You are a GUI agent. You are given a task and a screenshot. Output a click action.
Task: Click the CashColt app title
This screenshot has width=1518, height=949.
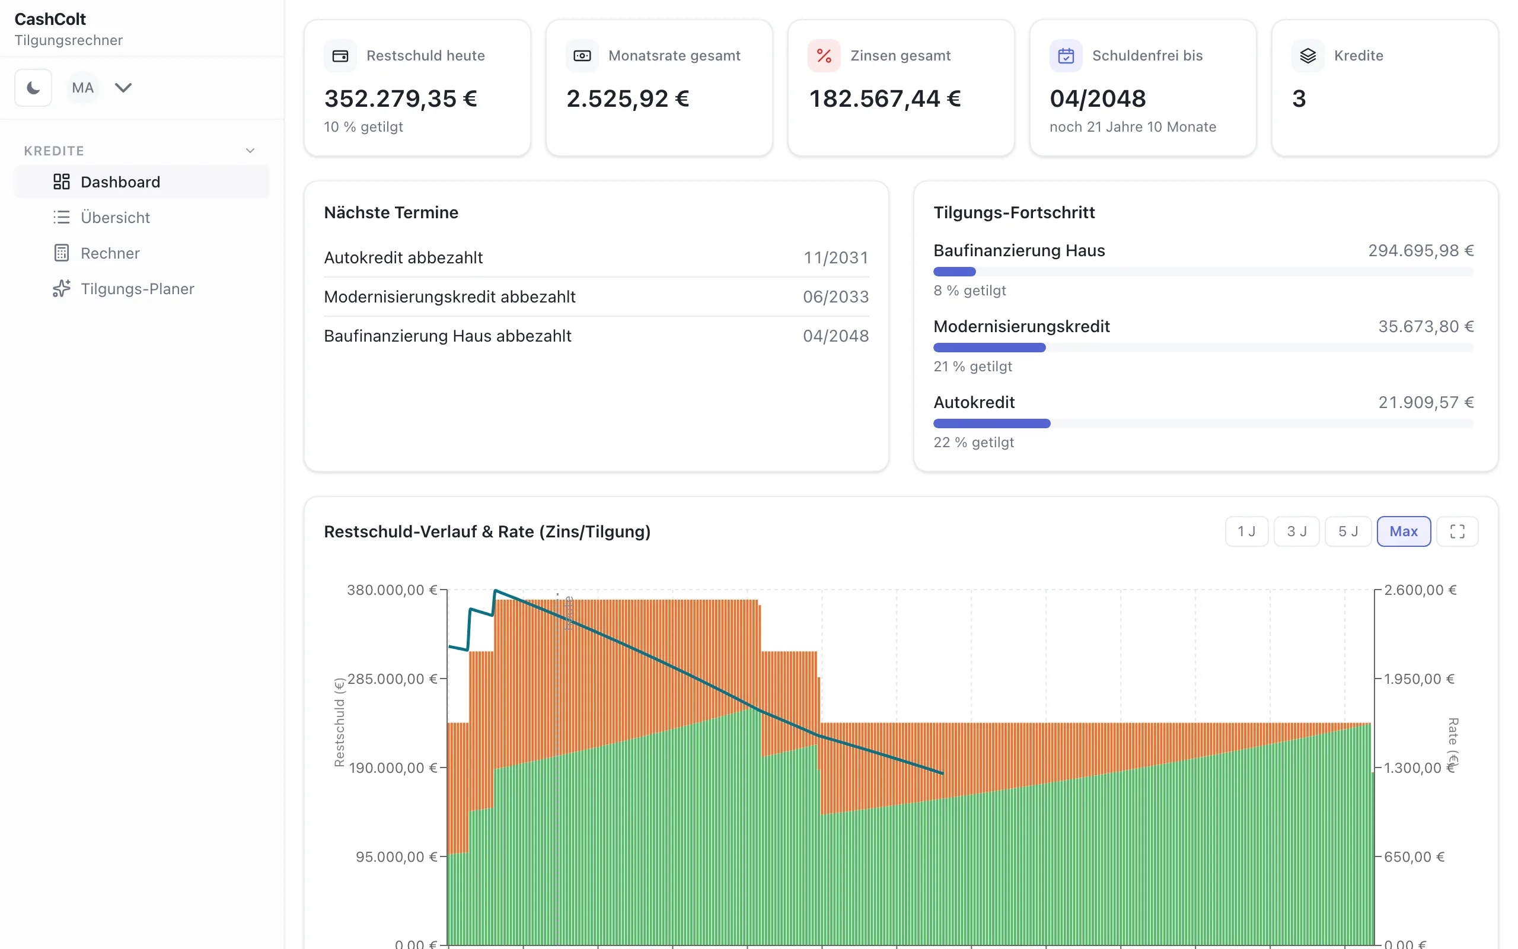point(50,20)
